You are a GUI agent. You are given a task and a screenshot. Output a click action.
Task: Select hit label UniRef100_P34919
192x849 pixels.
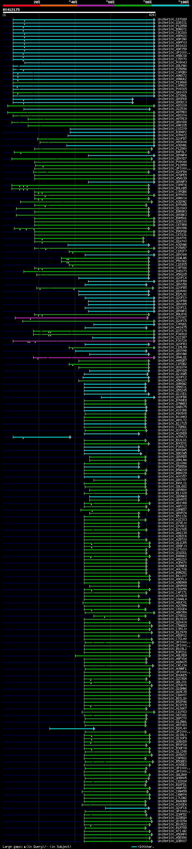point(172,334)
